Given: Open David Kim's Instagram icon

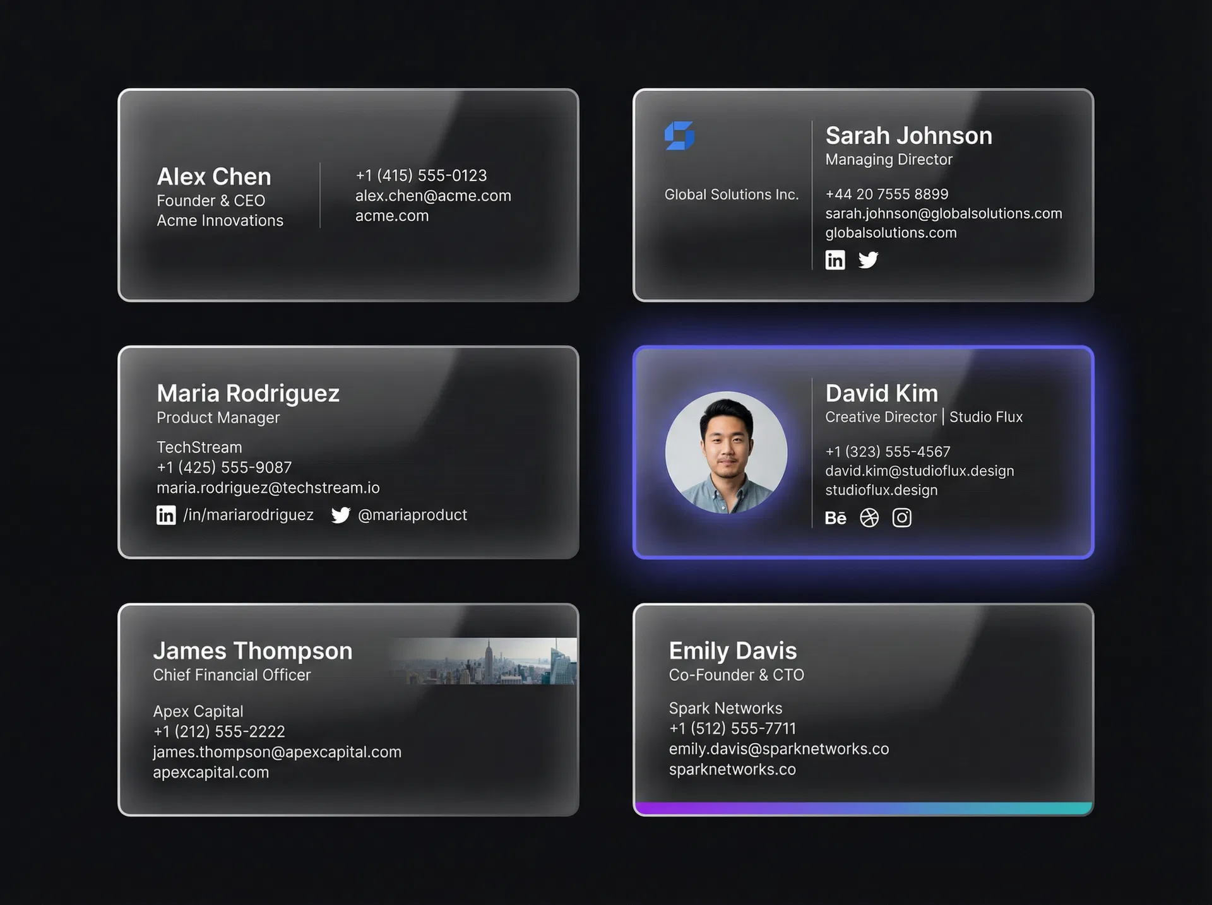Looking at the screenshot, I should point(901,518).
